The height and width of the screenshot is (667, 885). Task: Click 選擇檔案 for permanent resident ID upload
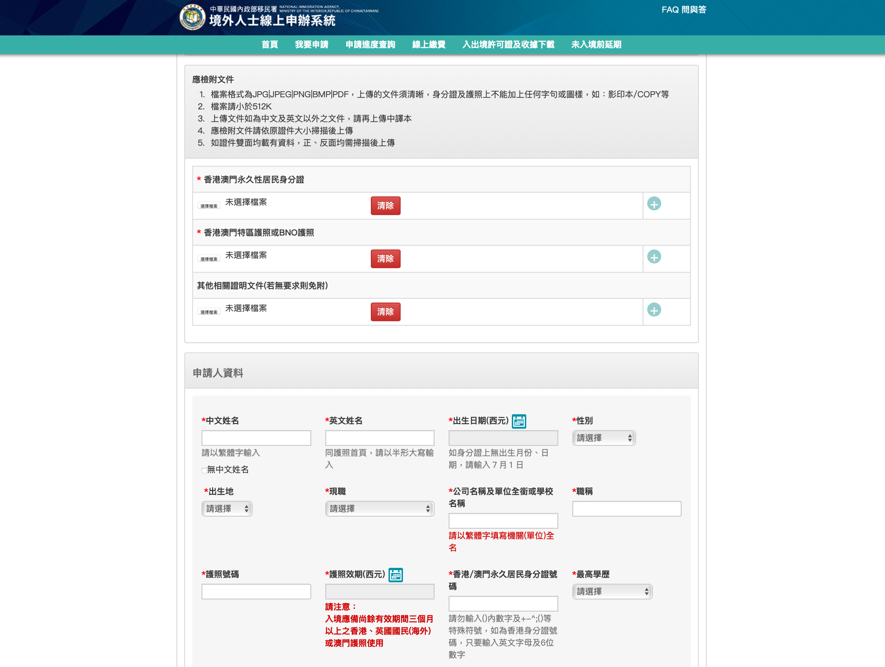[209, 206]
